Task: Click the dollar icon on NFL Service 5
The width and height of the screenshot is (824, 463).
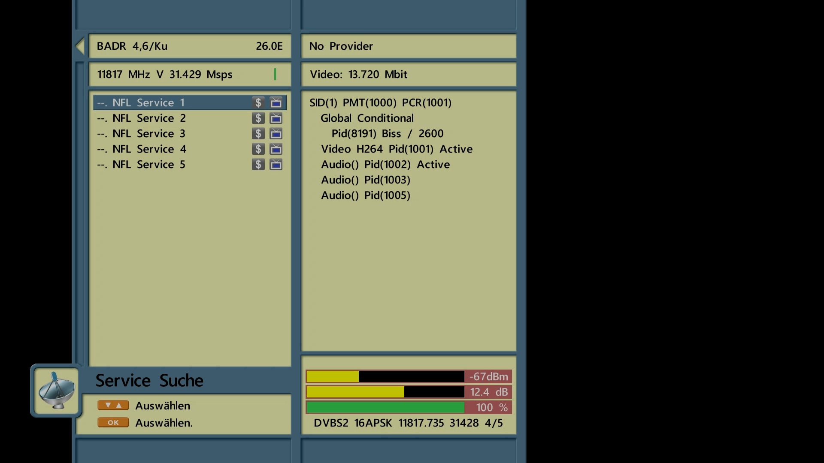Action: (258, 165)
